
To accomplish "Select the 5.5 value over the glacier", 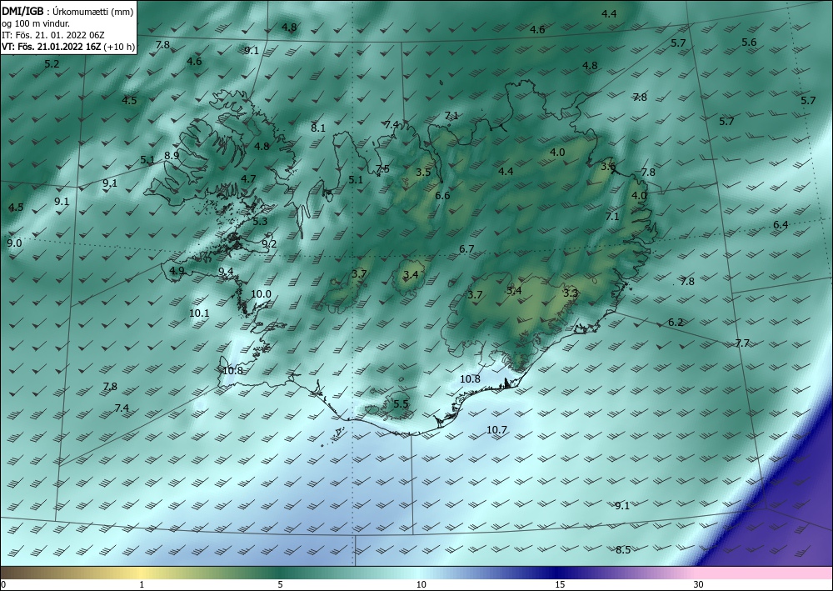I will [x=402, y=404].
